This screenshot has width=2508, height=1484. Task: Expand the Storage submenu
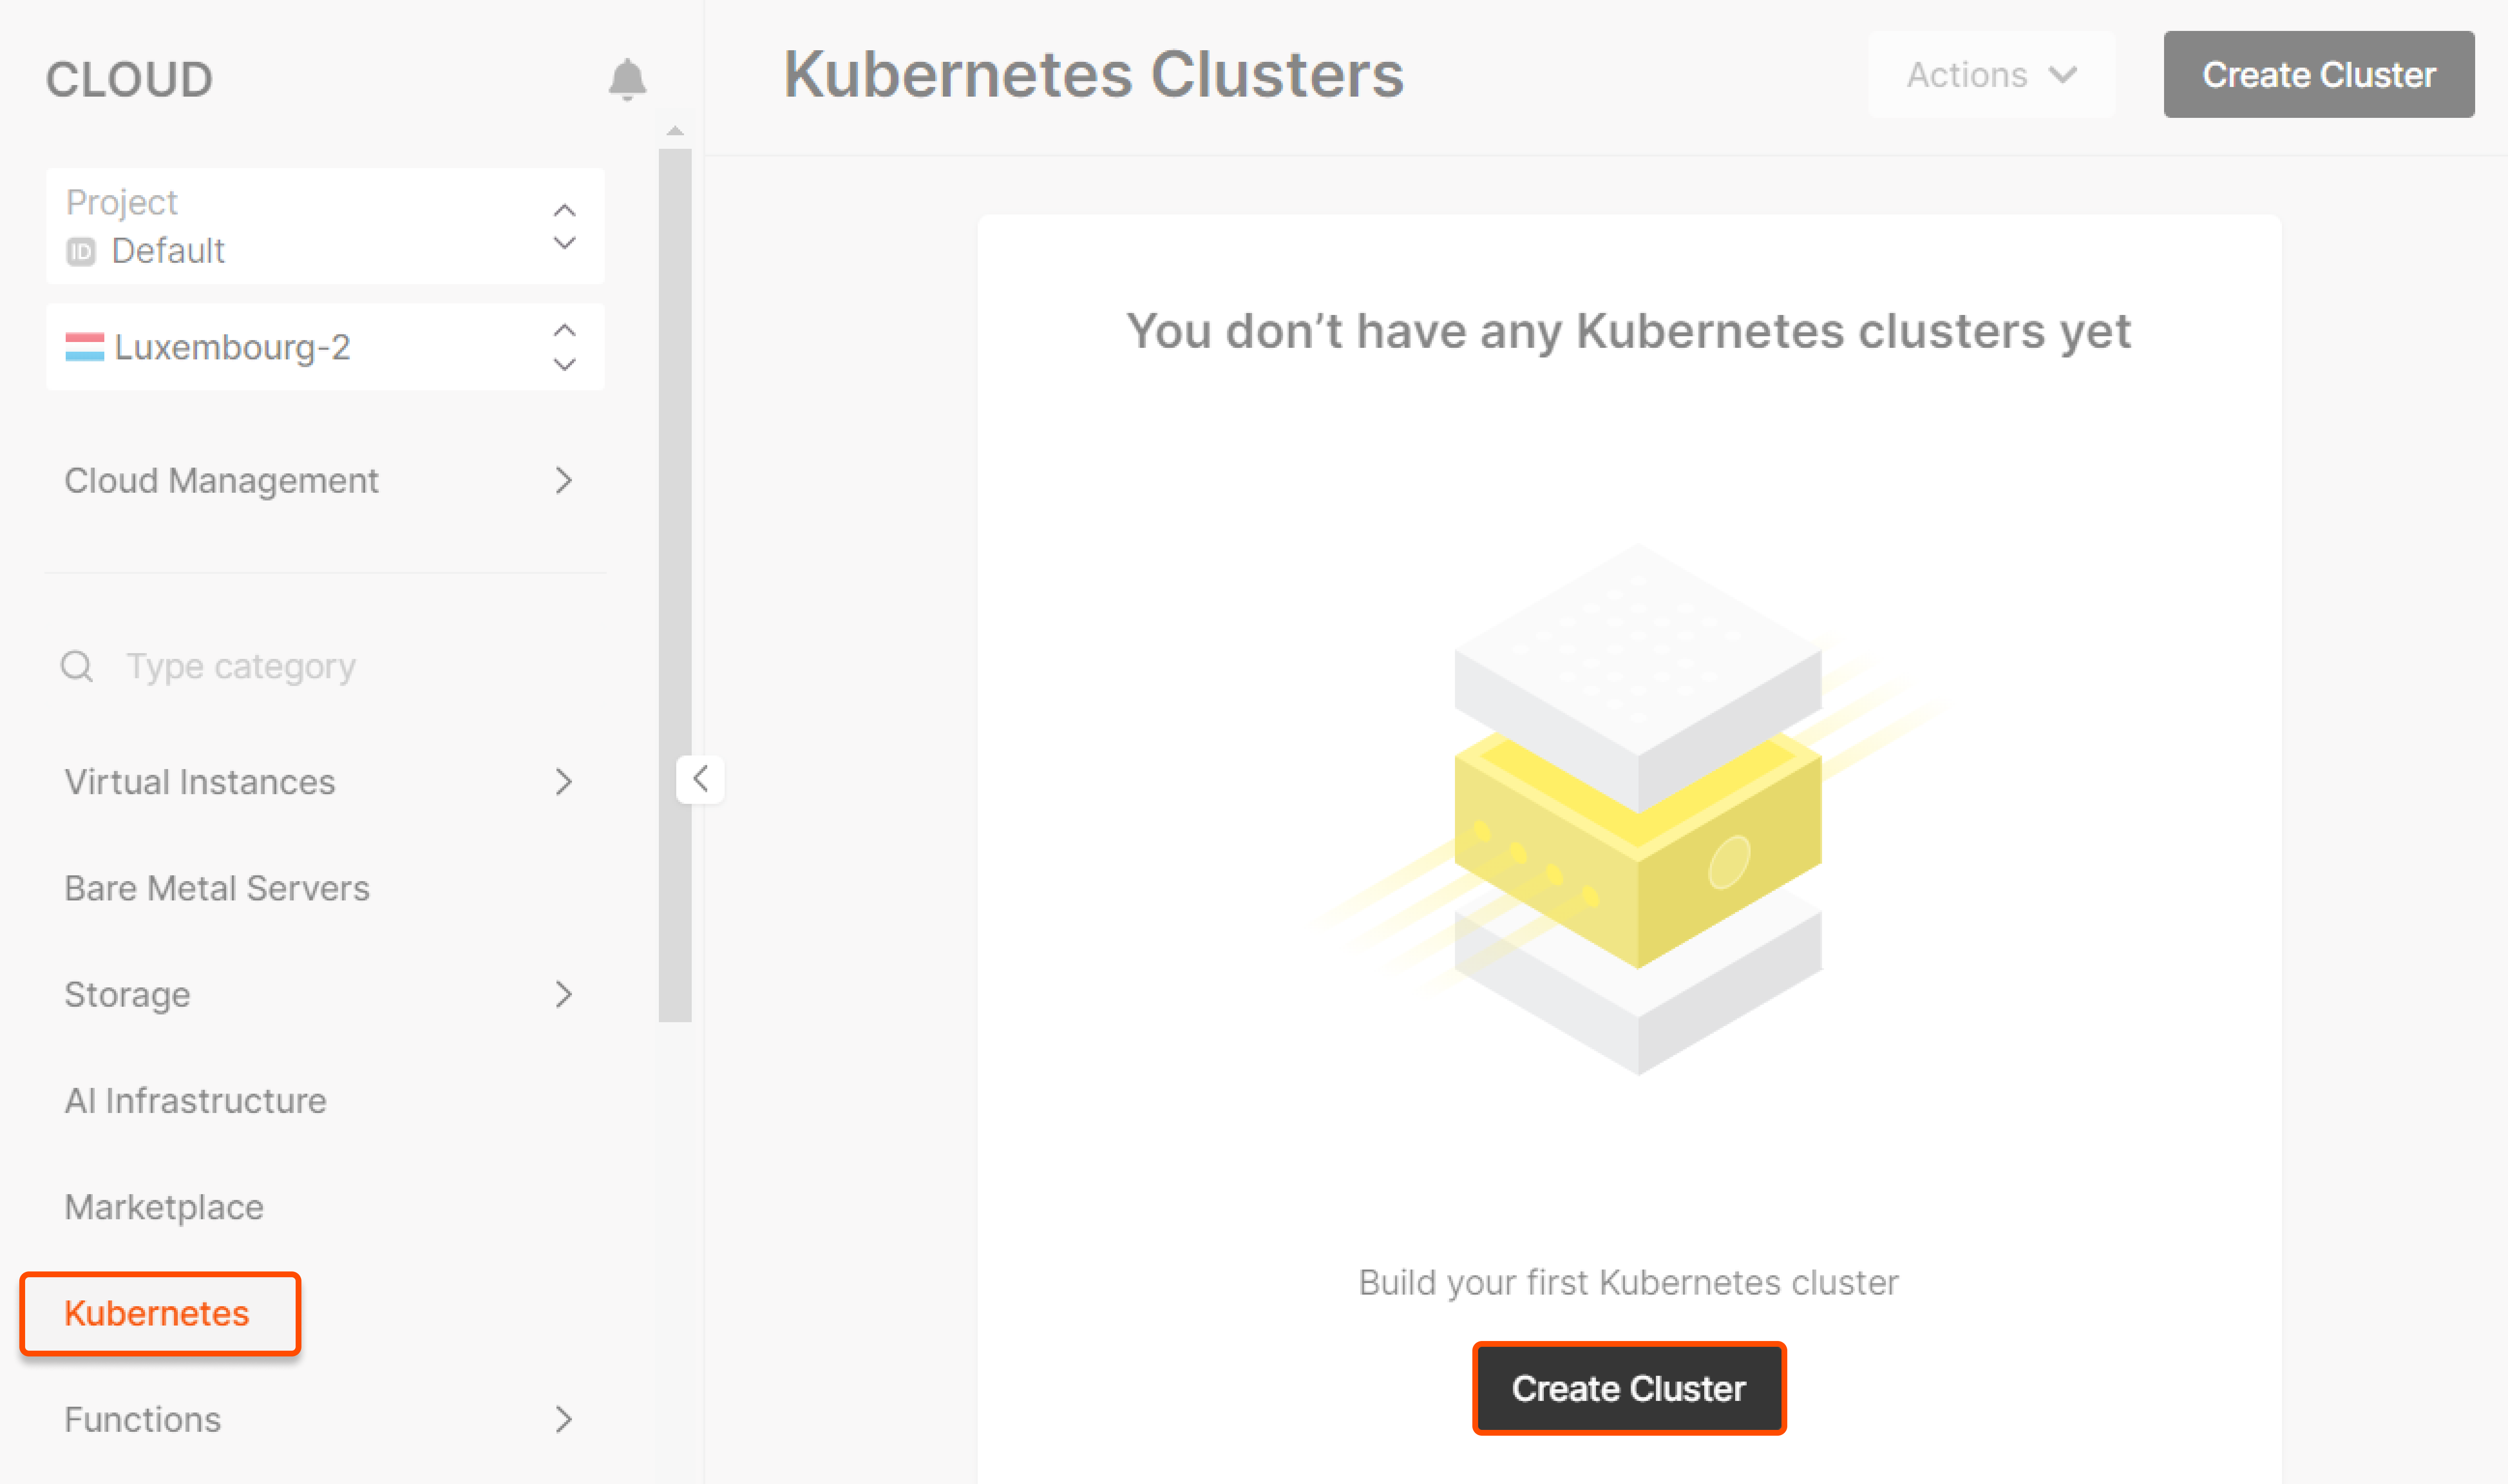pos(565,993)
